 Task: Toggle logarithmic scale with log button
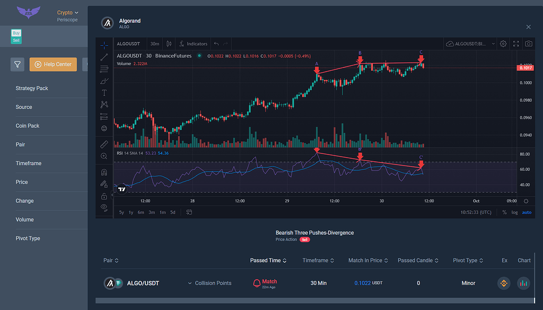click(x=514, y=212)
